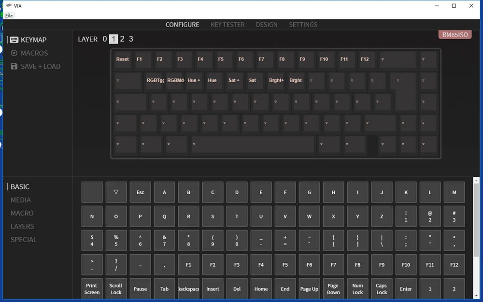The image size is (483, 302).
Task: Select the Brght+ key on the layout
Action: point(276,81)
